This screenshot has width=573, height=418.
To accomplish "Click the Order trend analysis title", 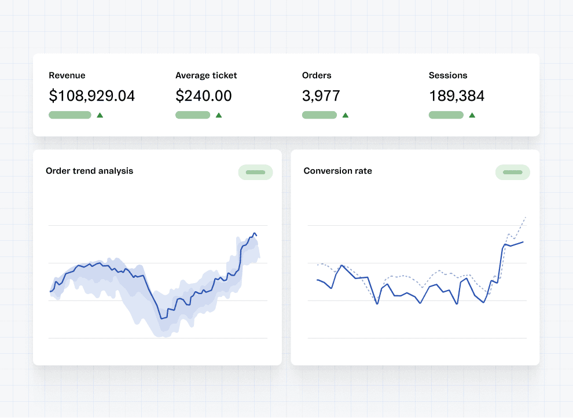I will tap(89, 171).
